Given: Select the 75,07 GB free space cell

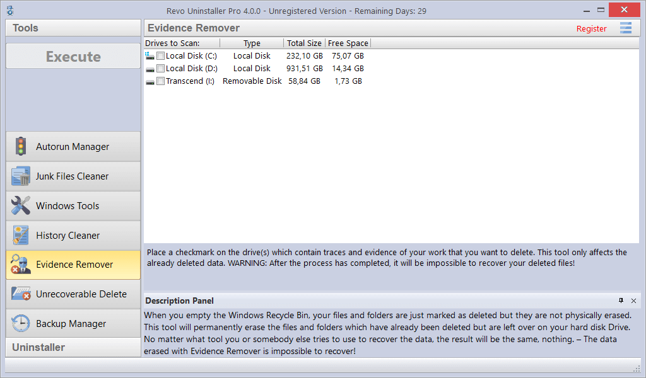Looking at the screenshot, I should 348,56.
